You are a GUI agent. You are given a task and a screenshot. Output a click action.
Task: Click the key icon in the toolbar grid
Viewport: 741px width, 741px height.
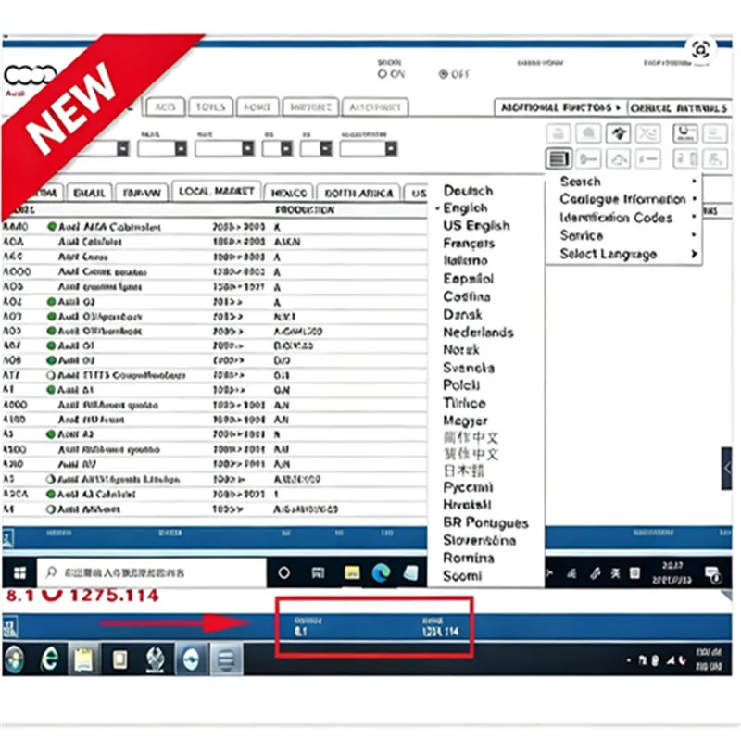[x=589, y=159]
